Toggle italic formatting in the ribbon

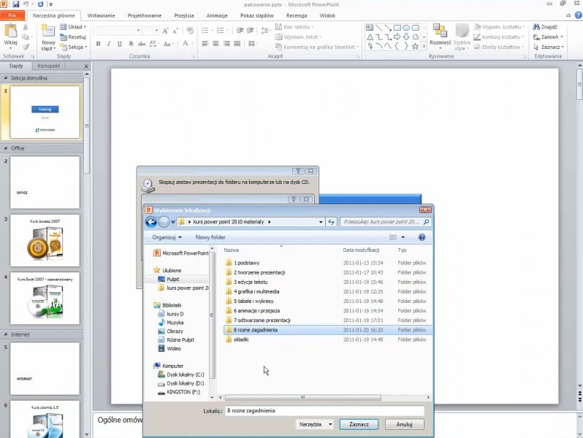(108, 44)
